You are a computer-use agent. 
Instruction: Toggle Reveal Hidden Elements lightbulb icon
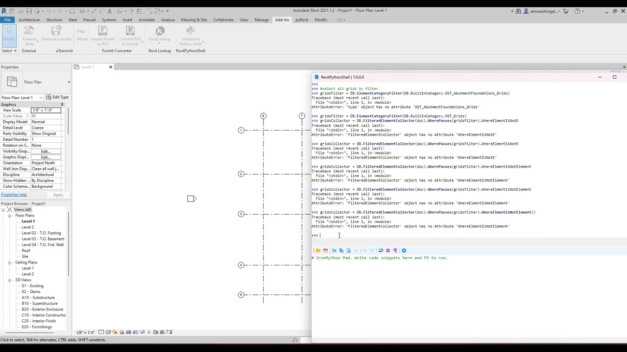coord(149,332)
